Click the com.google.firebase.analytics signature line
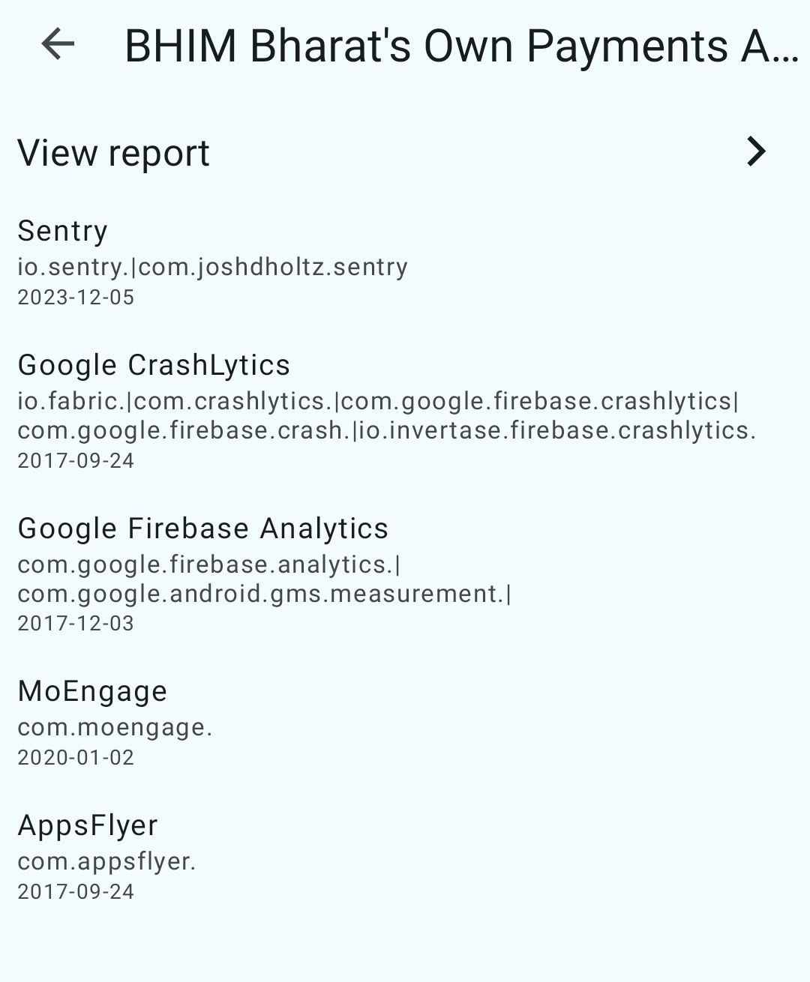Image resolution: width=810 pixels, height=982 pixels. (x=208, y=564)
